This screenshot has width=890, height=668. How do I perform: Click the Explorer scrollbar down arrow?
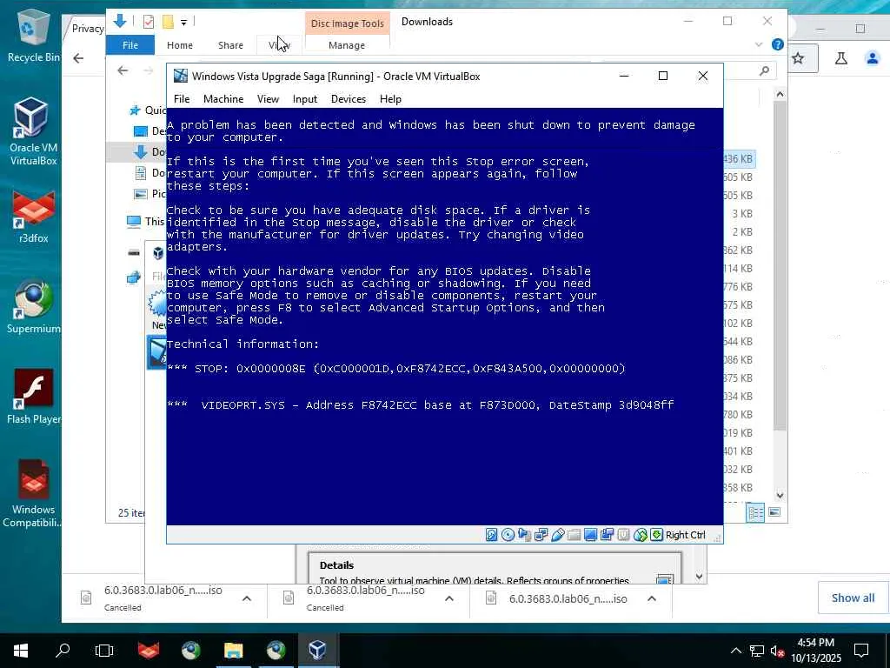[780, 495]
